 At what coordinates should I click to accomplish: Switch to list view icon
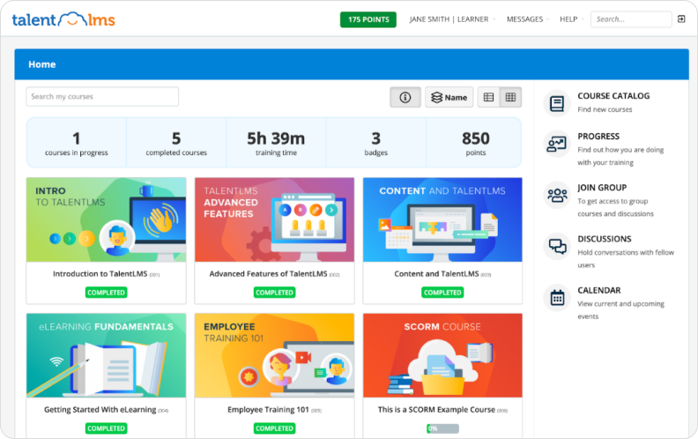coord(488,97)
